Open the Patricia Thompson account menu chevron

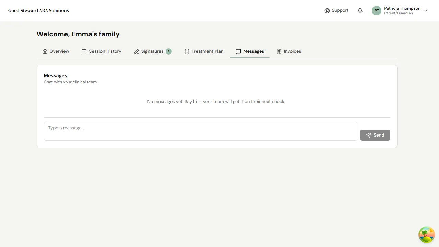pyautogui.click(x=426, y=11)
